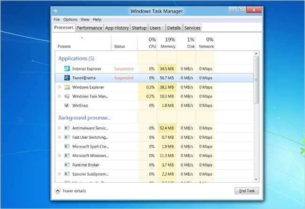Expand the Fast User Switching process group
305x209 pixels.
coord(60,137)
